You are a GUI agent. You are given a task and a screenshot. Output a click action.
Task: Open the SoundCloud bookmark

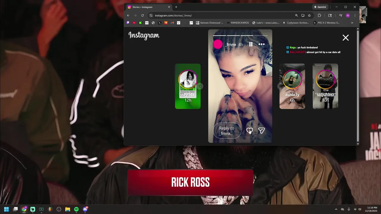pos(166,23)
